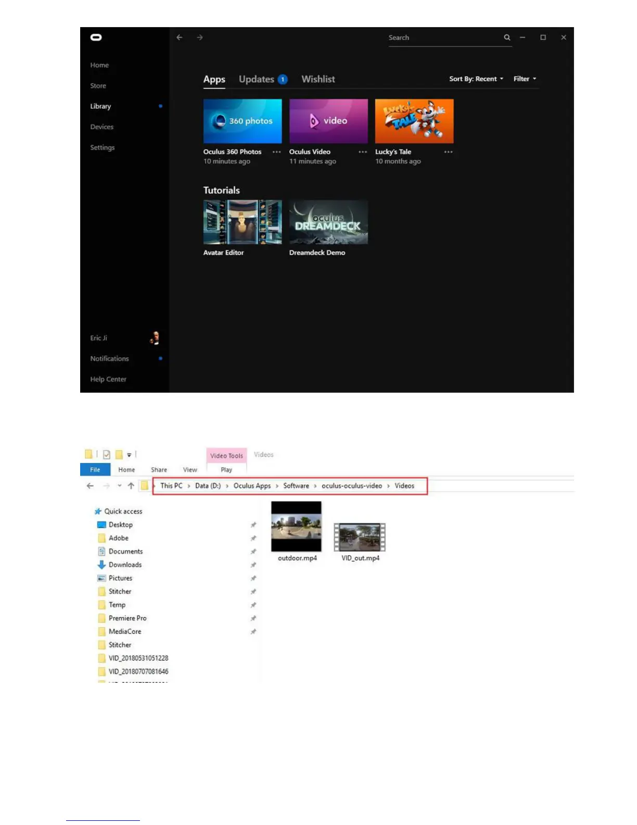Click pin icon next to Desktop
This screenshot has height=825, width=637.
(x=253, y=525)
